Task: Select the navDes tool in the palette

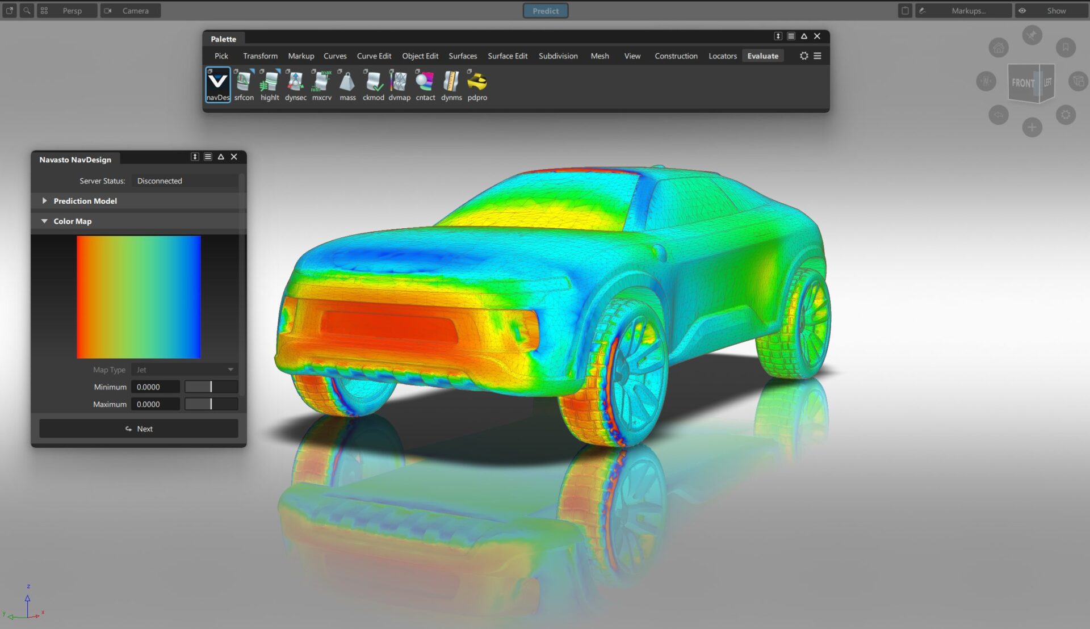Action: (217, 84)
